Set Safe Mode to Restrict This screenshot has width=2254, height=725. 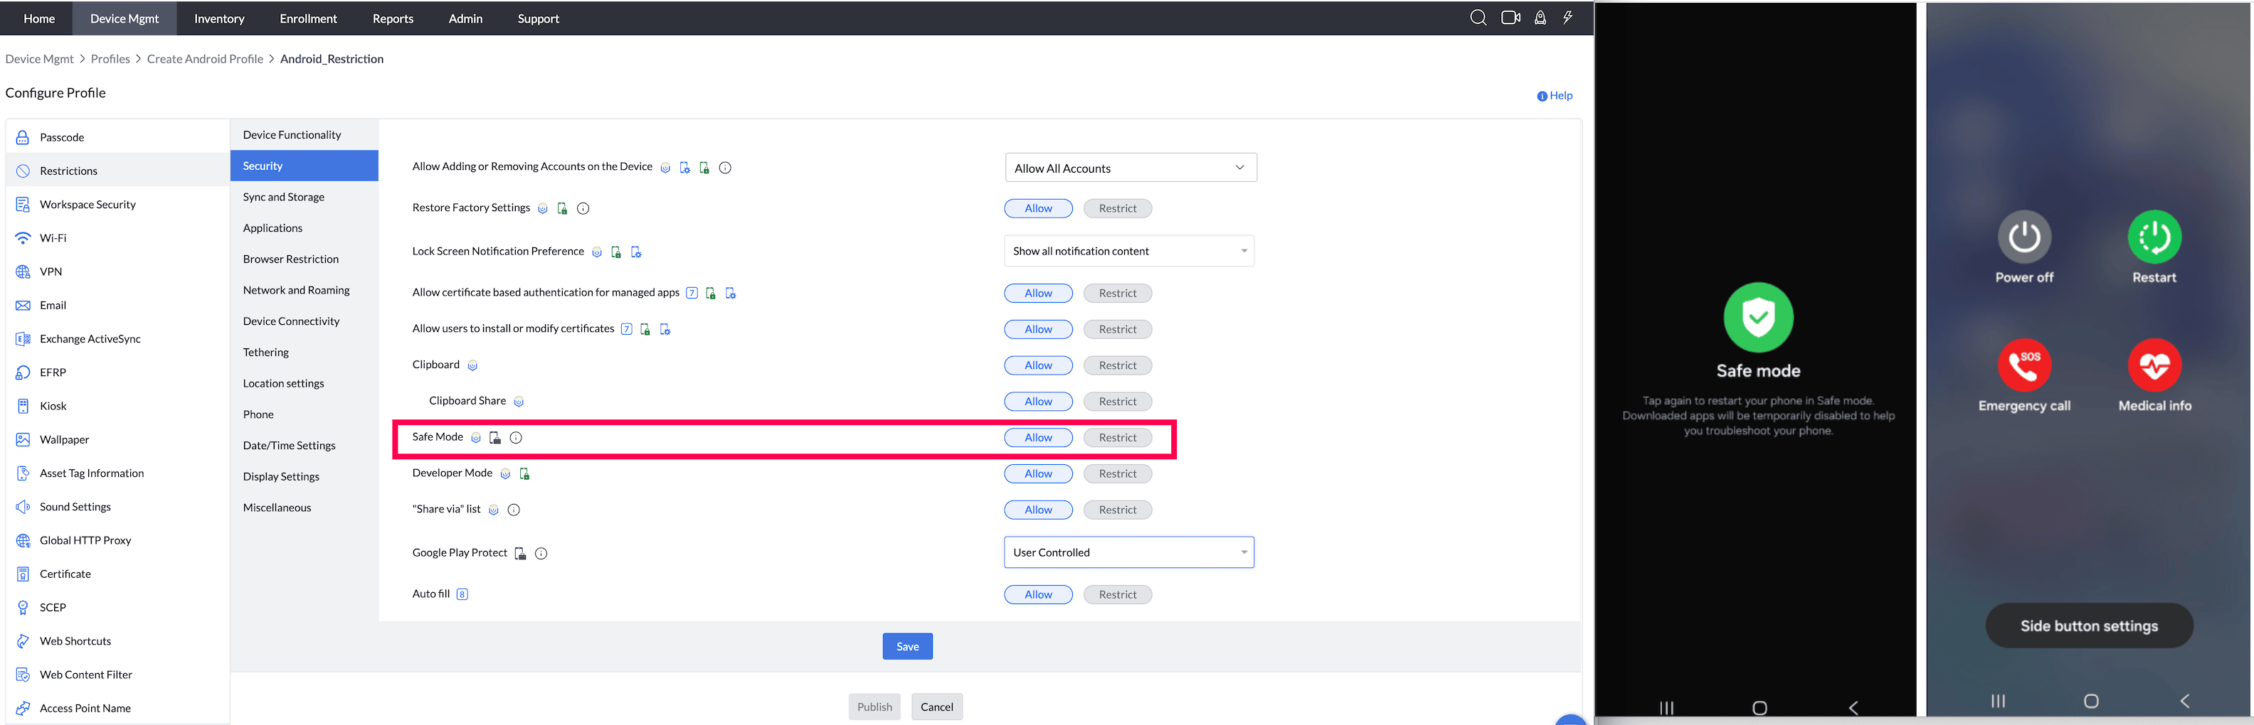coord(1117,437)
